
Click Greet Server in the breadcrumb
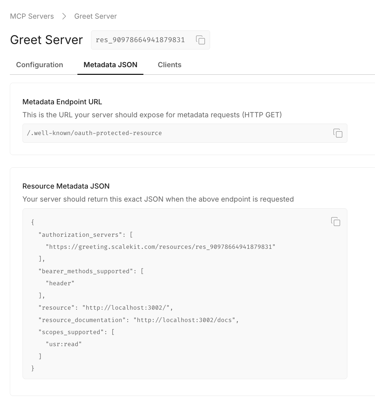[x=95, y=16]
